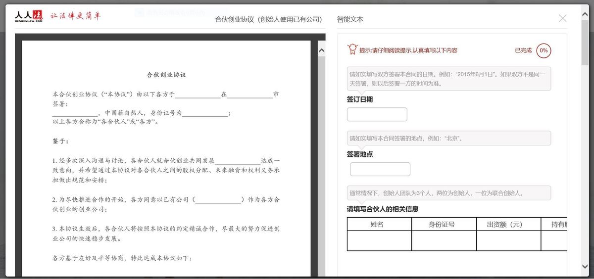The image size is (594, 279).
Task: Click the signing date hint text box
Action: click(448, 79)
